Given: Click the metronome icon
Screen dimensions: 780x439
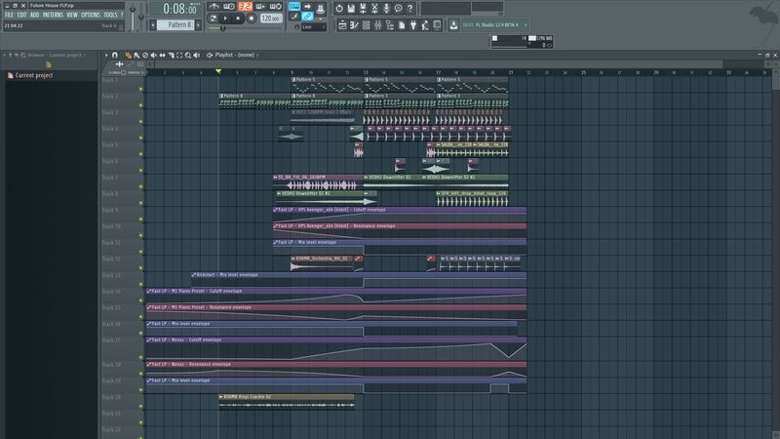Looking at the screenshot, I should pos(214,7).
